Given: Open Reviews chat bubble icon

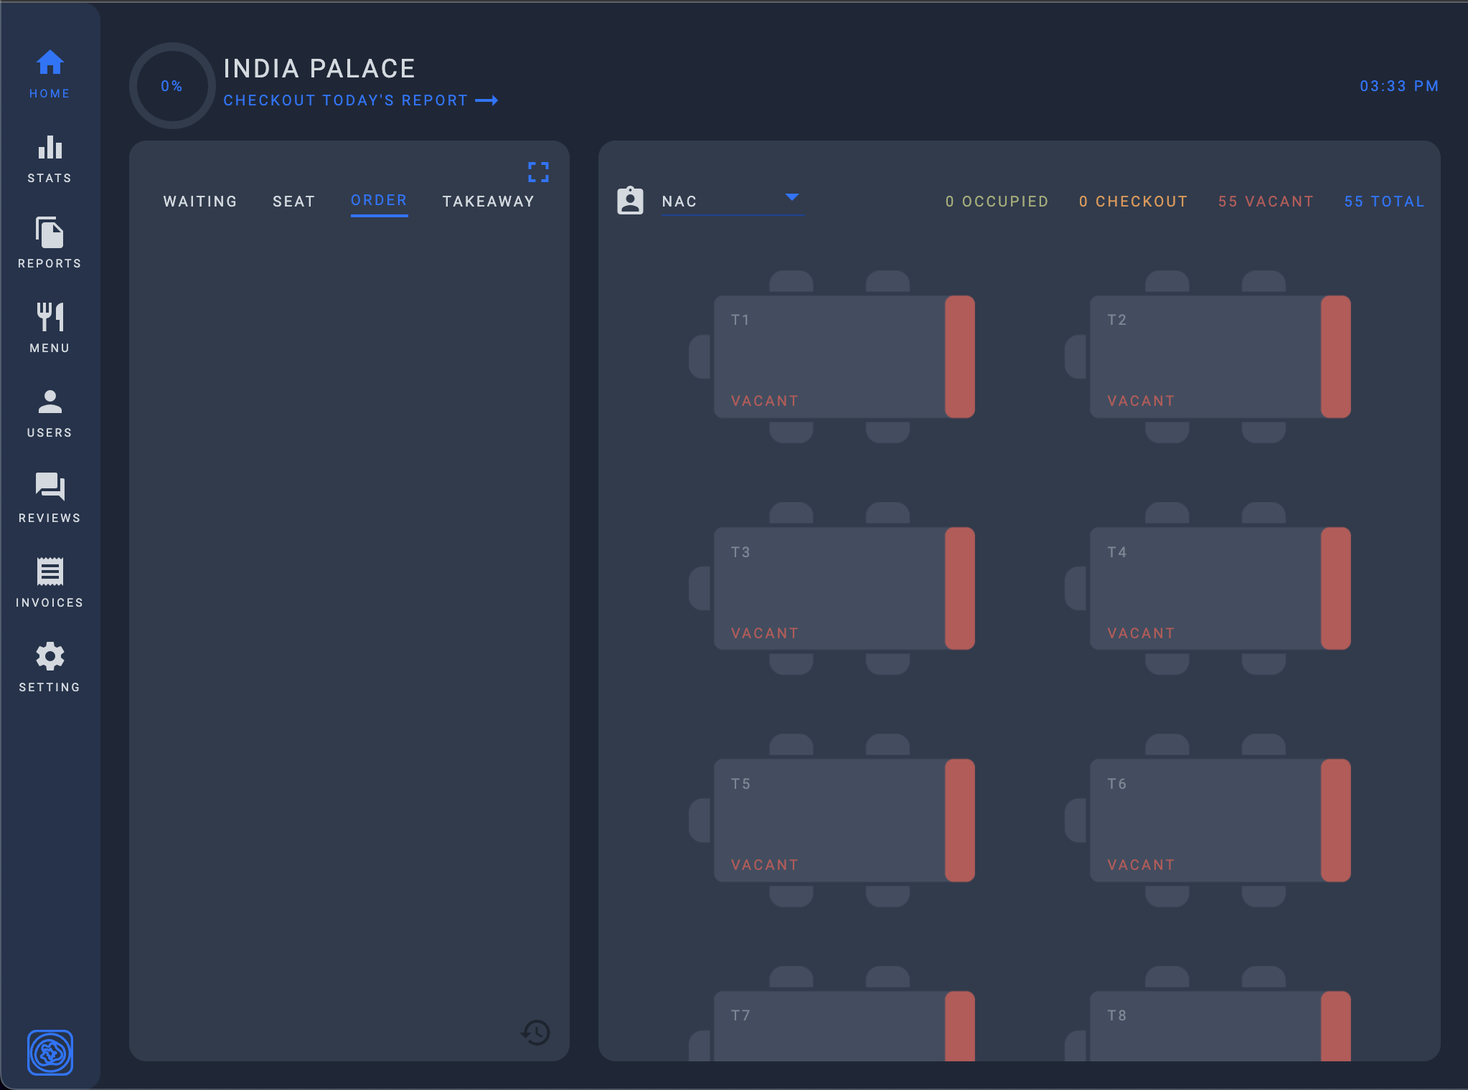Looking at the screenshot, I should (50, 498).
